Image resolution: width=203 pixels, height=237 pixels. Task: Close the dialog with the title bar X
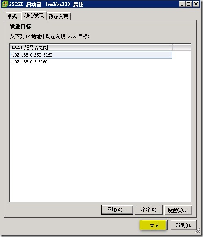(x=196, y=4)
